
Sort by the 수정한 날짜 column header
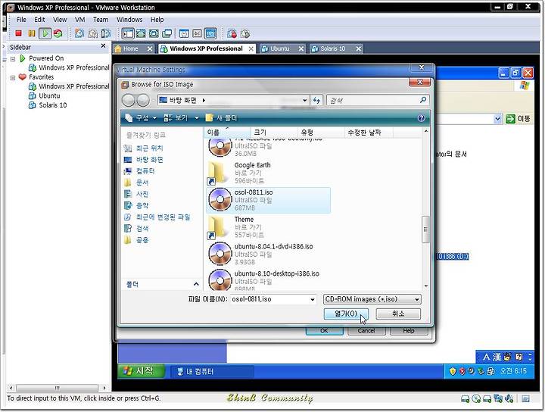tap(369, 132)
